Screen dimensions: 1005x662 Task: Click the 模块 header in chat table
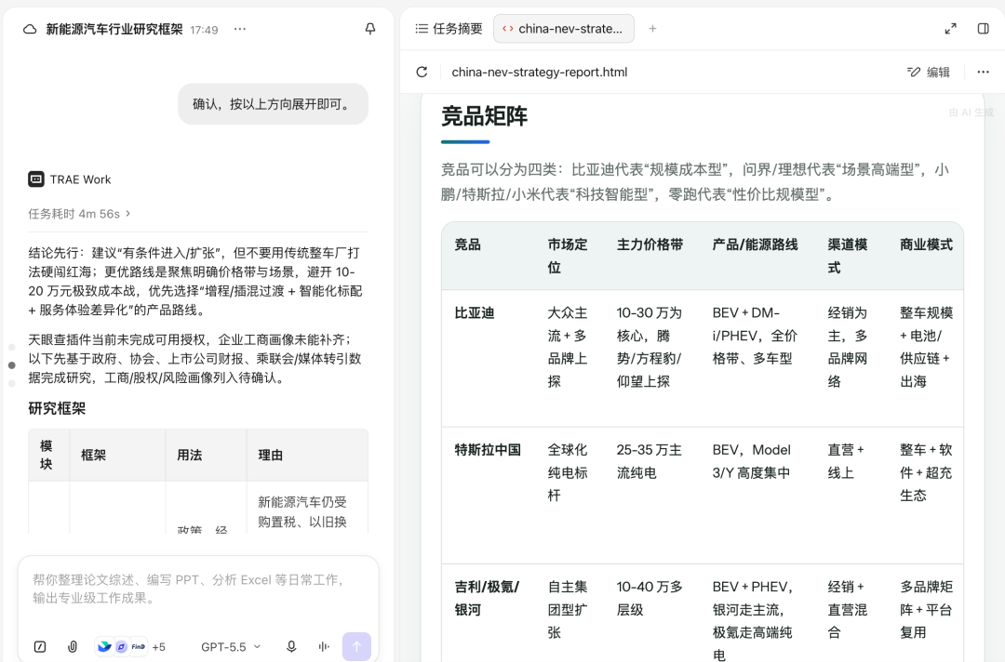pos(47,455)
